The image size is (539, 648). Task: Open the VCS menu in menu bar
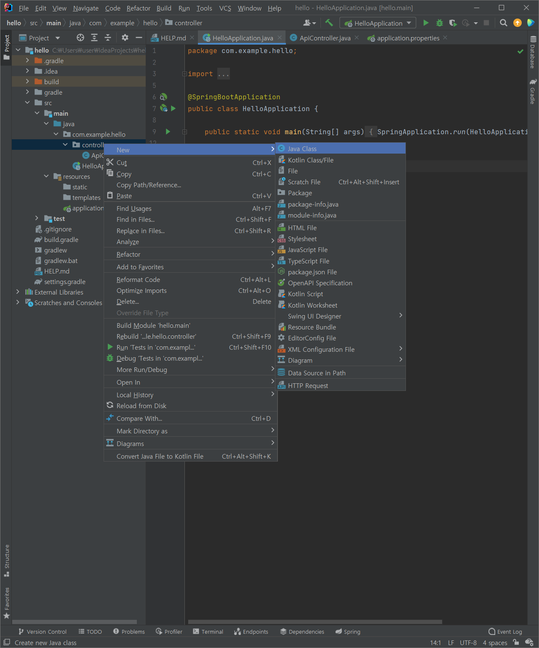tap(225, 8)
